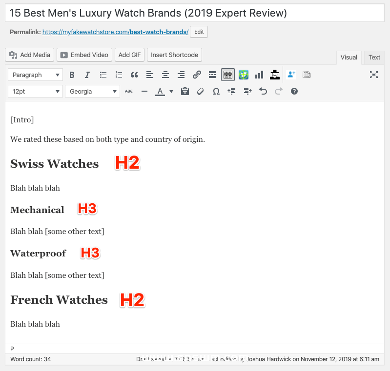Viewport: 390px width, 371px height.
Task: Insert a numbered list
Action: (x=119, y=75)
